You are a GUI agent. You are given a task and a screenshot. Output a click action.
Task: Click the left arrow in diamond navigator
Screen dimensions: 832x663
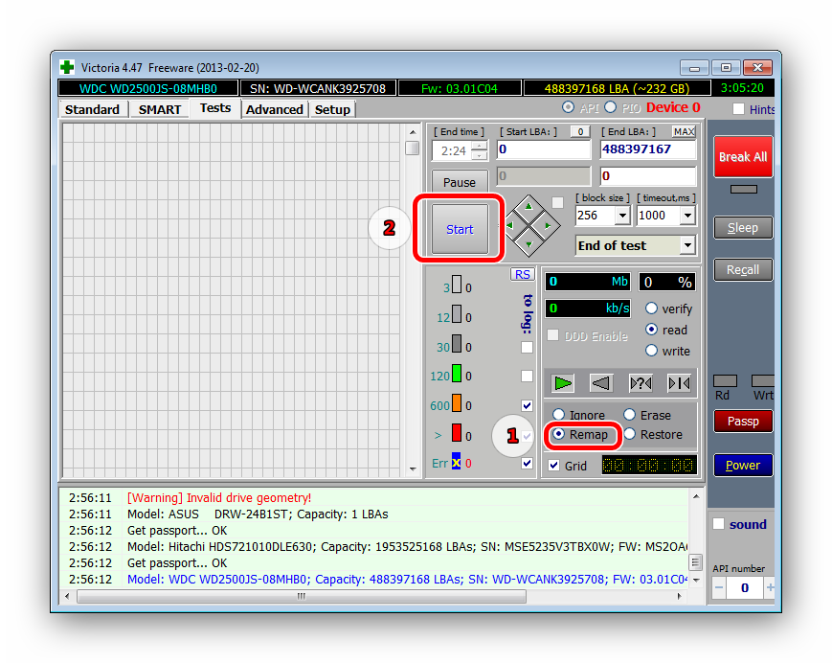(x=510, y=226)
